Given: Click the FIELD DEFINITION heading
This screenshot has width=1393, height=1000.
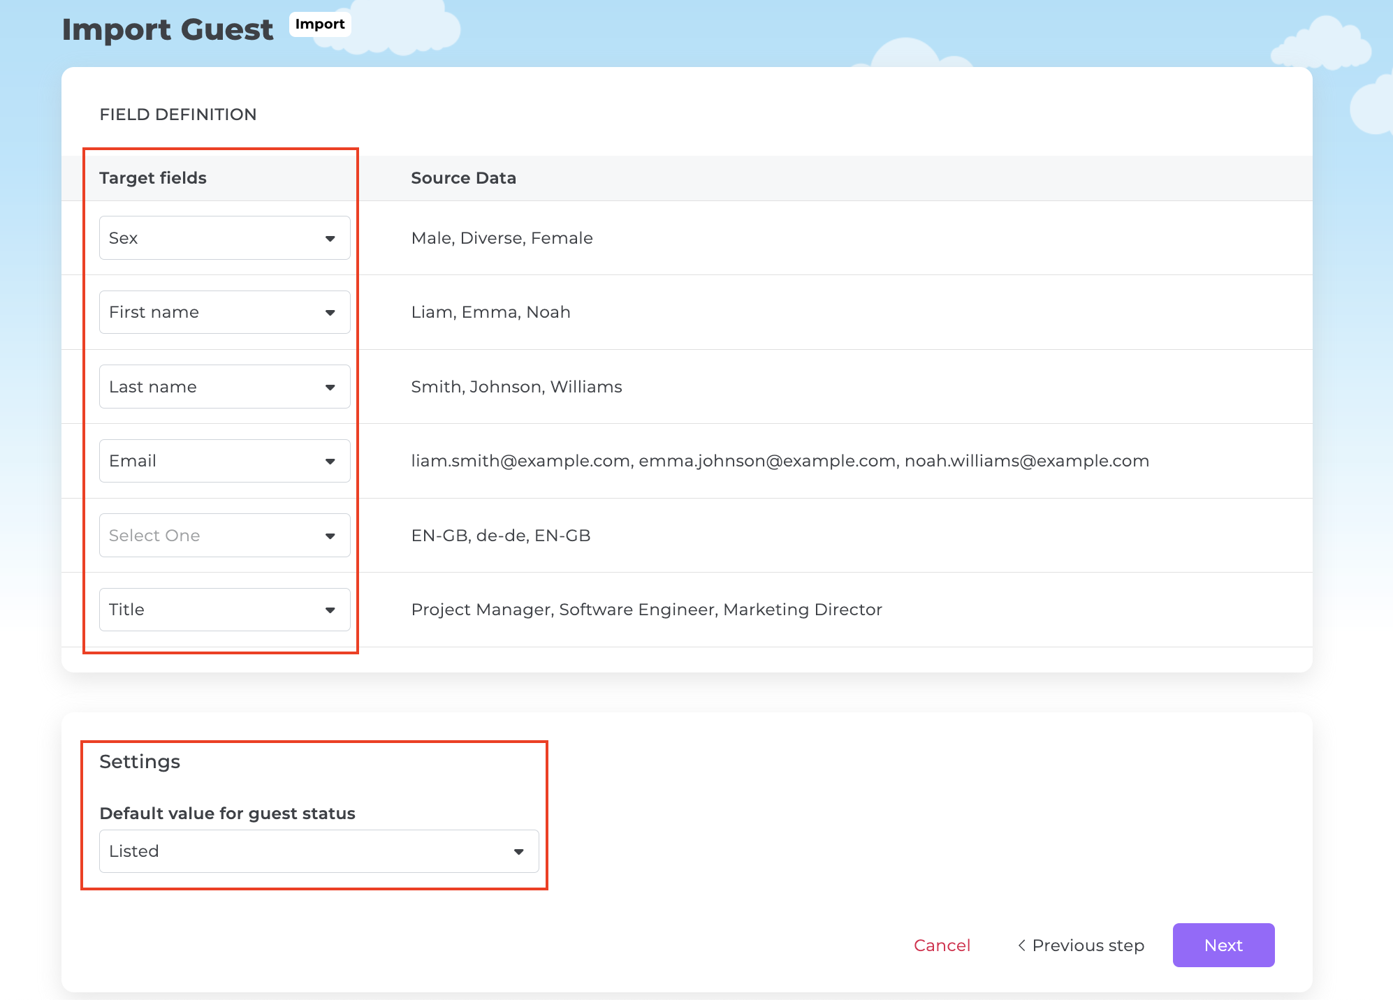Looking at the screenshot, I should tap(178, 115).
